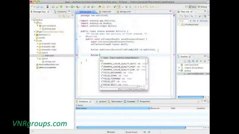
Task: Click the Save toolbar icon
Action: [x=38, y=7]
